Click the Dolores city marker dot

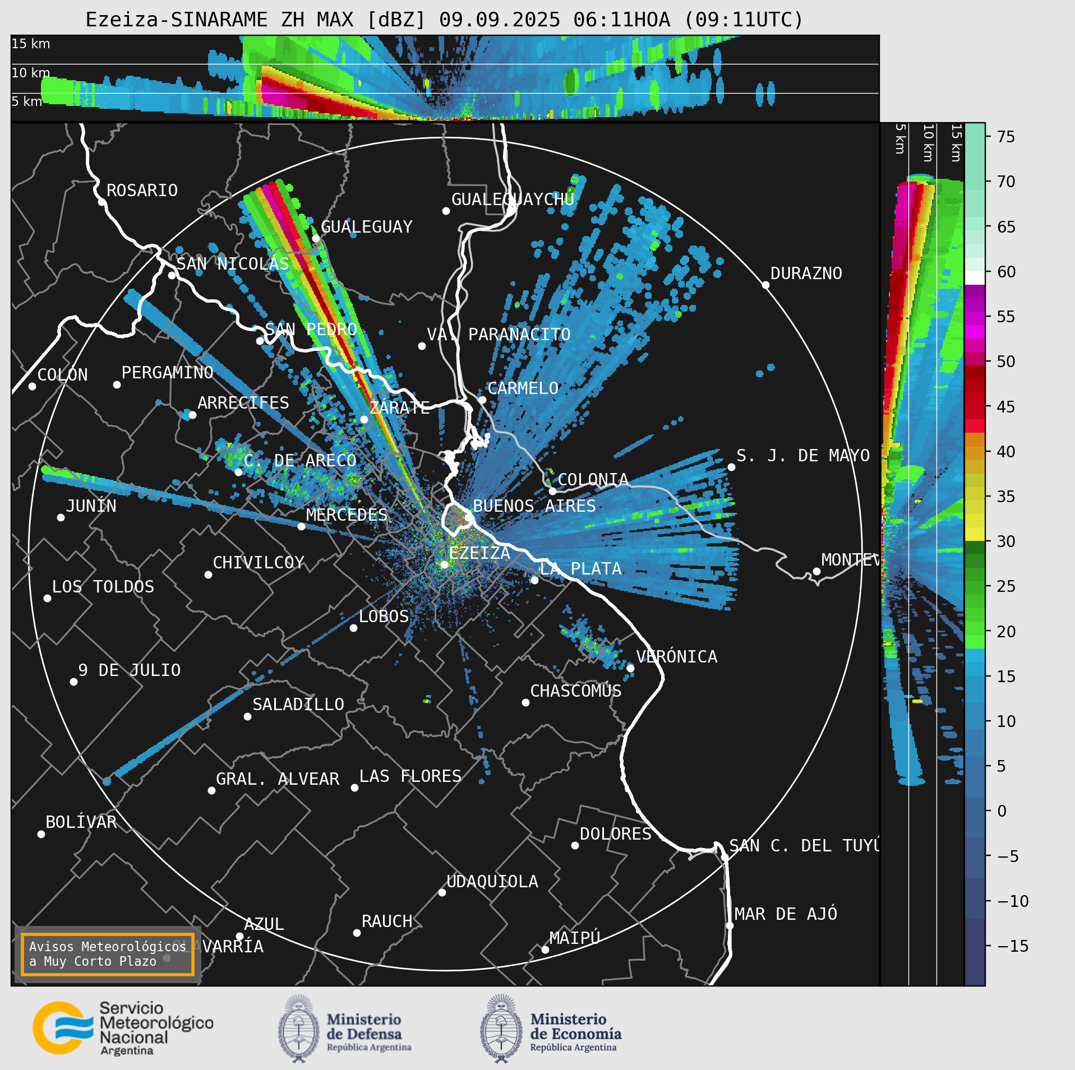575,845
